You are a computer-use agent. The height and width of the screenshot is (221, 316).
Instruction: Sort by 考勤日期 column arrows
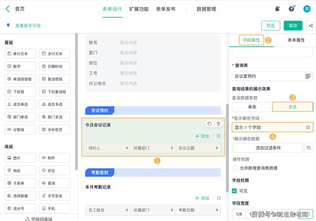click(x=217, y=210)
